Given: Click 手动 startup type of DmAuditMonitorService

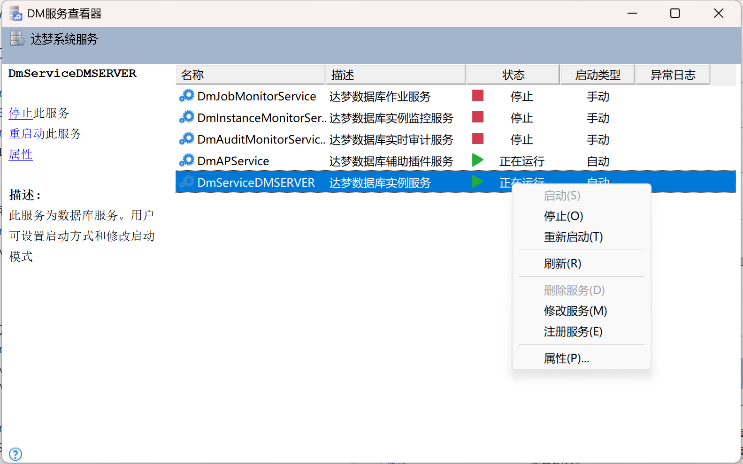Looking at the screenshot, I should [x=598, y=139].
